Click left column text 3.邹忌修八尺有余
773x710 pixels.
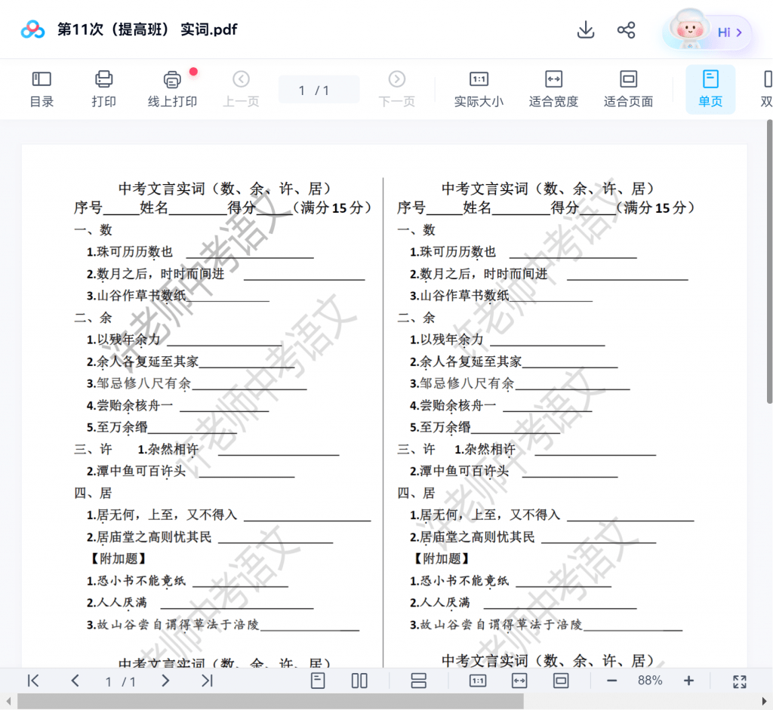click(139, 383)
